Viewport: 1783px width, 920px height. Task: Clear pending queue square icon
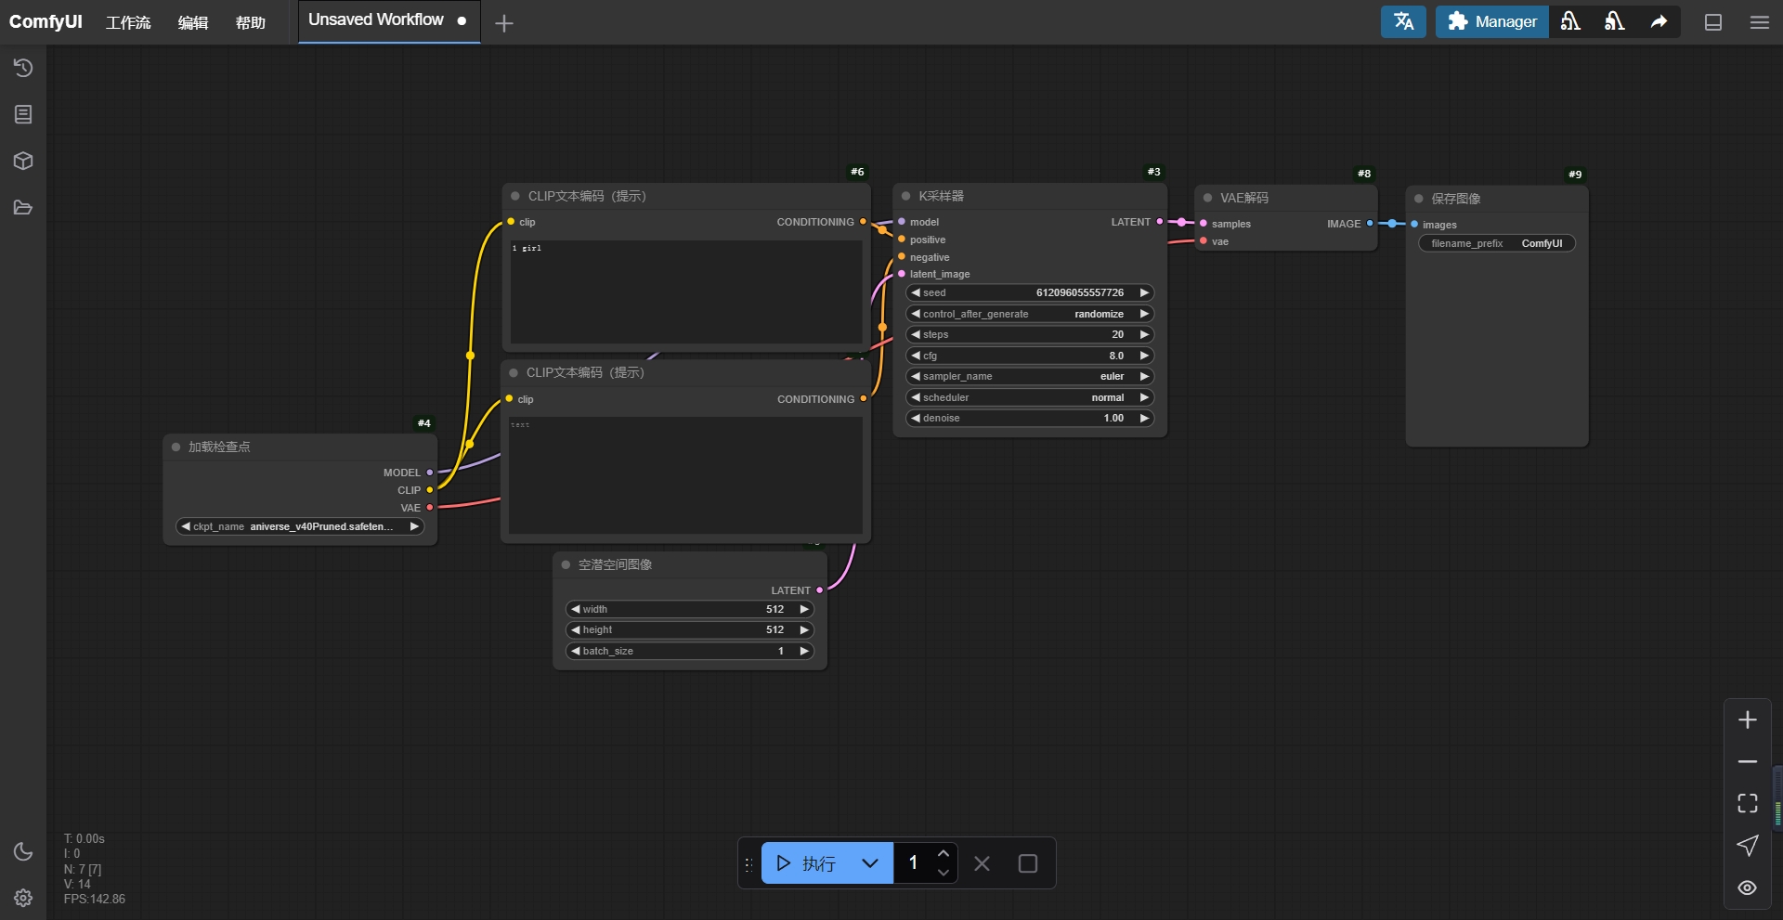point(1028,863)
